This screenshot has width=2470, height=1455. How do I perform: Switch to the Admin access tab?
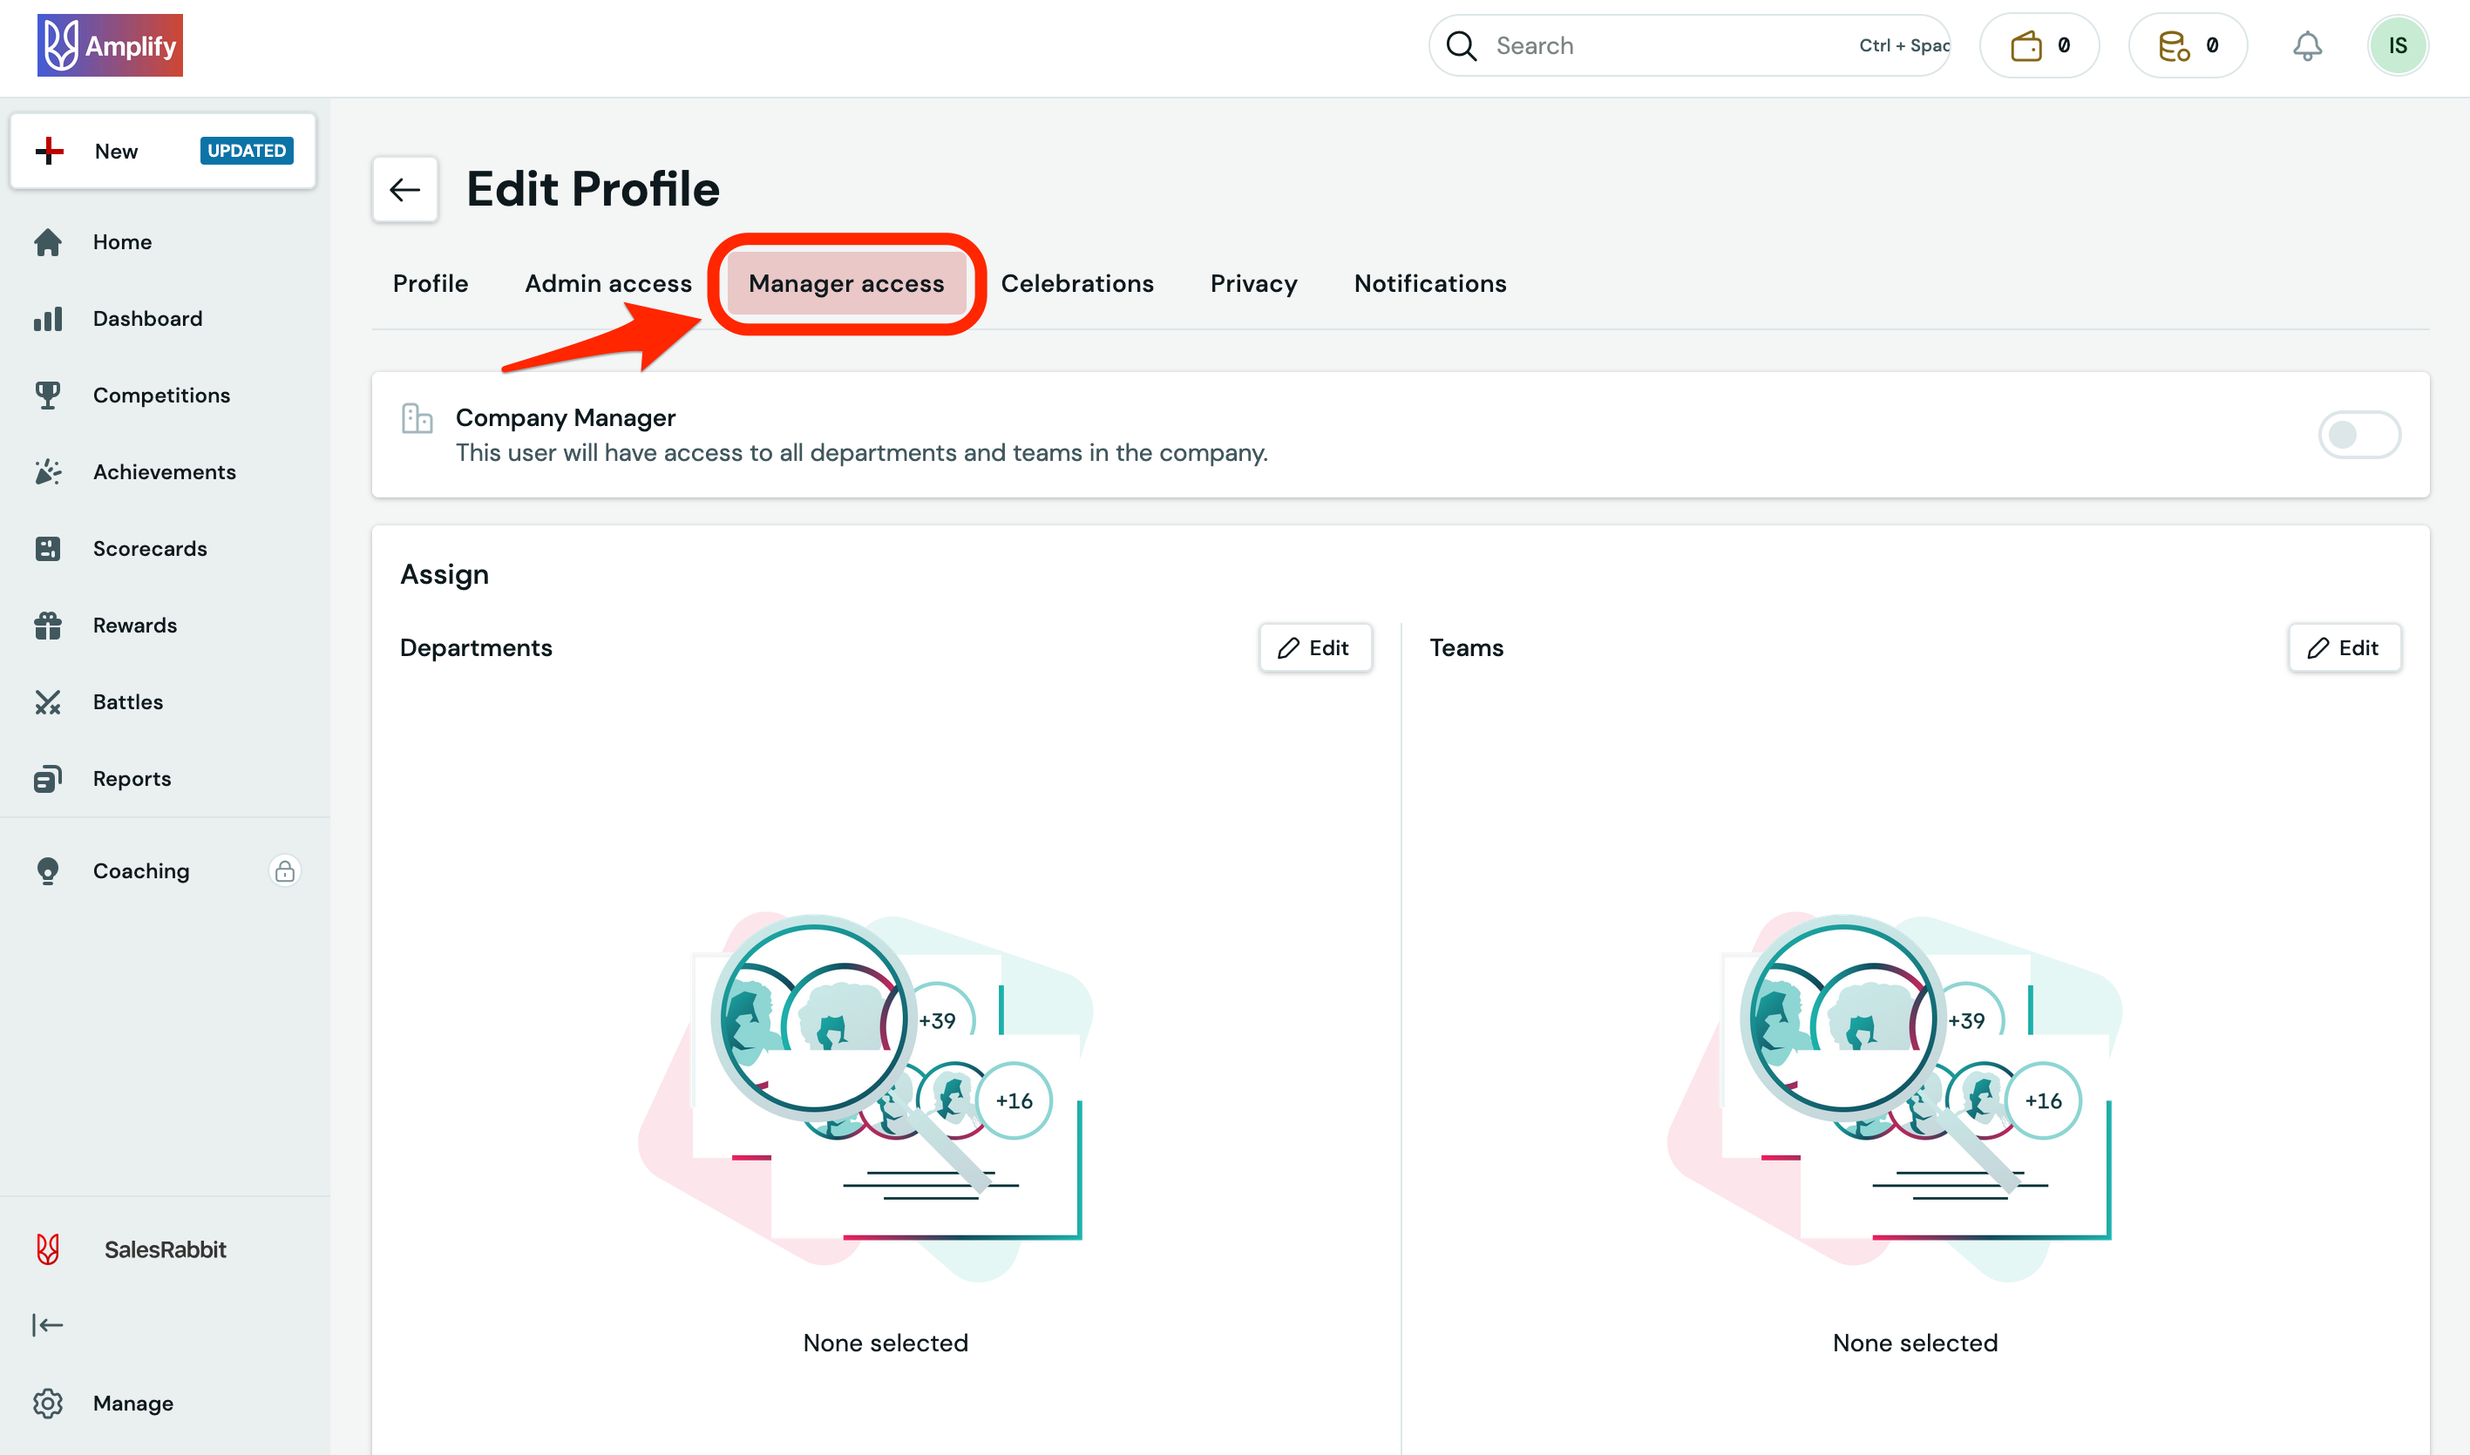pos(608,283)
